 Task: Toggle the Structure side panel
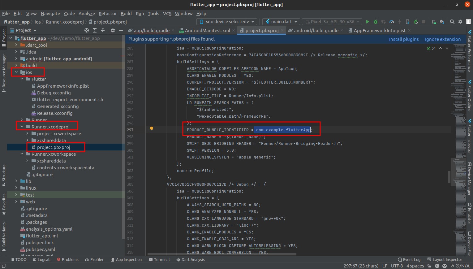click(4, 175)
